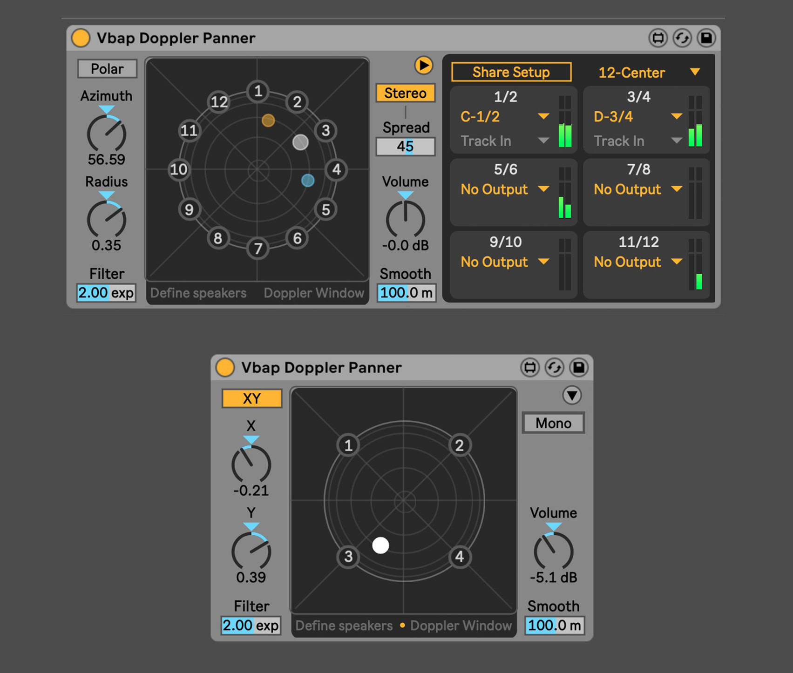Viewport: 793px width, 673px height.
Task: Select Doppler Window tab on bottom device
Action: tap(461, 626)
